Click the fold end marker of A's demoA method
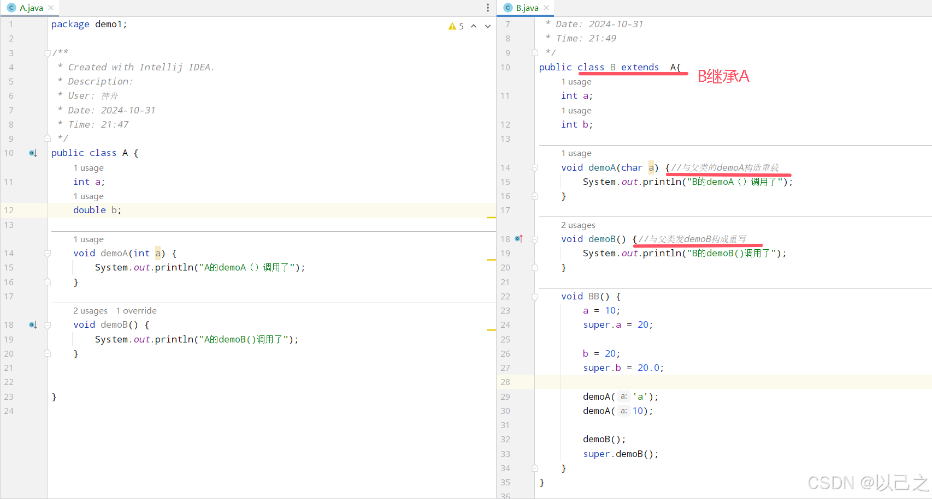 click(48, 282)
